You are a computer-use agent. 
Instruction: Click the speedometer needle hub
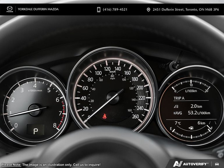click(x=112, y=97)
